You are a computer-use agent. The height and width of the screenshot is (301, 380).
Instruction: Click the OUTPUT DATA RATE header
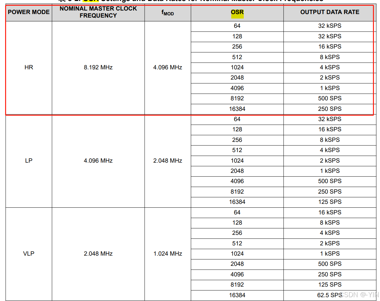[x=329, y=12]
